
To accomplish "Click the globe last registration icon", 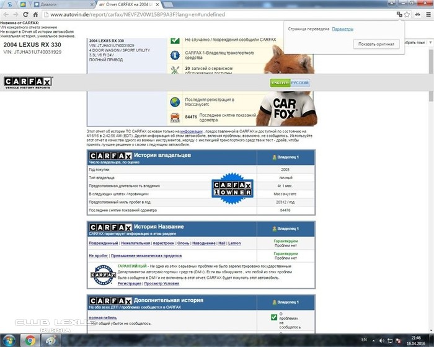I will click(175, 102).
